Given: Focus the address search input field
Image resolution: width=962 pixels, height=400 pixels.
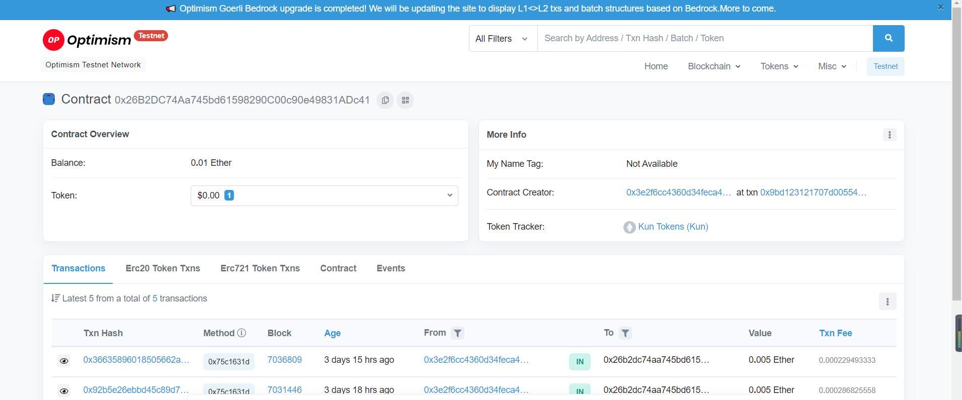Looking at the screenshot, I should pos(705,38).
